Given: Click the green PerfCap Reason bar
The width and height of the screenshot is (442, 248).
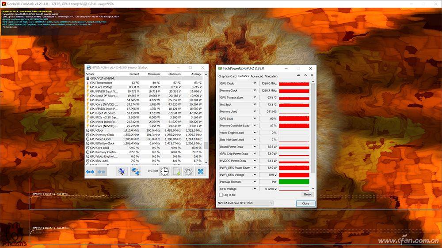Looking at the screenshot, I should (x=294, y=182).
